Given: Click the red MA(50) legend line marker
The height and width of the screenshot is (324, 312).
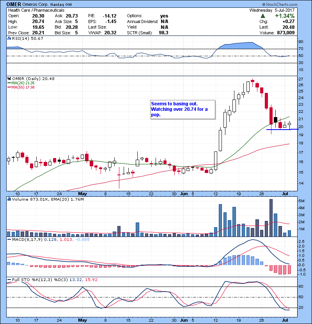Looking at the screenshot, I should (x=9, y=87).
